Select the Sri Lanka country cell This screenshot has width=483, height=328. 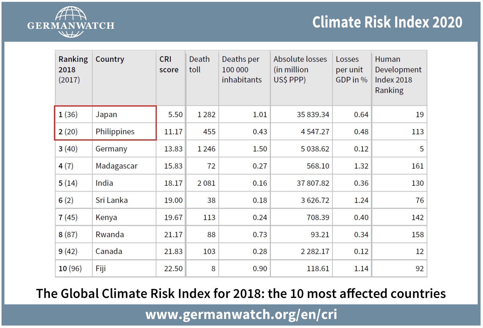[x=111, y=200]
